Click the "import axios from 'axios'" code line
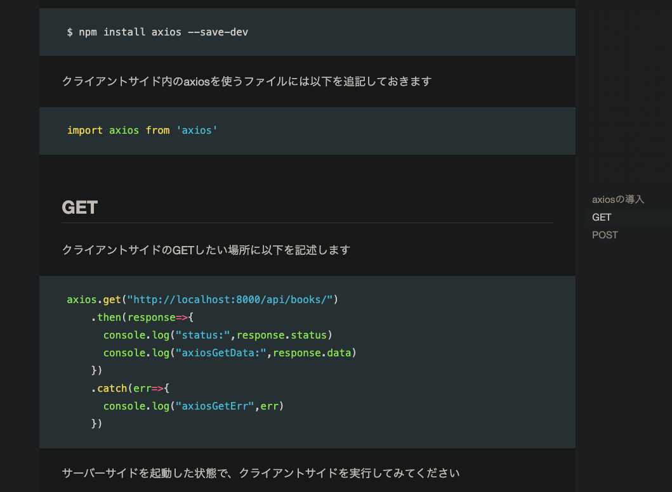672x492 pixels. pyautogui.click(x=142, y=130)
